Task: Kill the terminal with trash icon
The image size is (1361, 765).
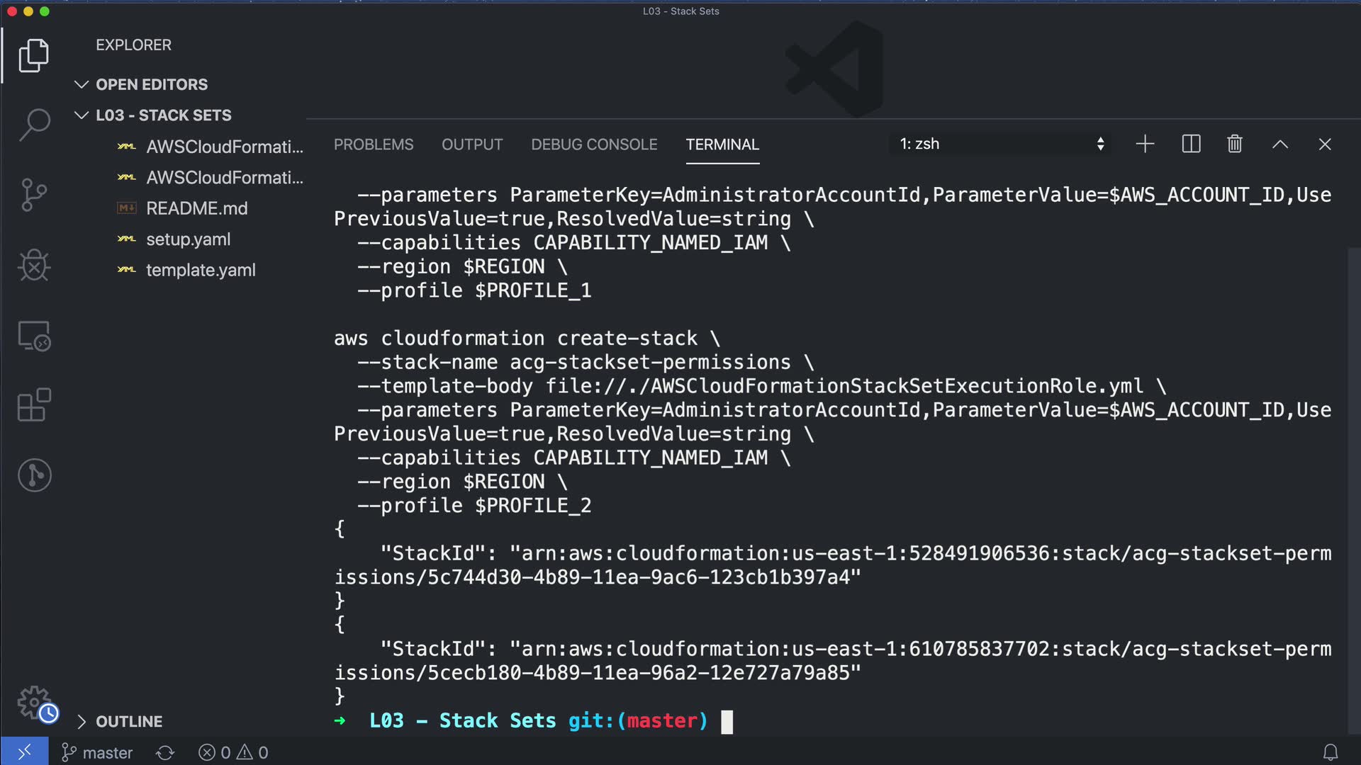Action: click(x=1235, y=144)
